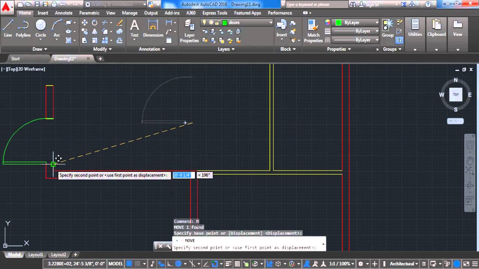The height and width of the screenshot is (269, 479).
Task: Click the Insert block icon
Action: pyautogui.click(x=282, y=28)
